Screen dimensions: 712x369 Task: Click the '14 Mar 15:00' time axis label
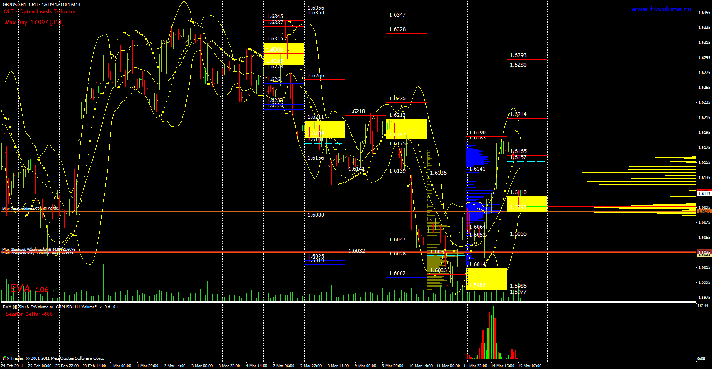click(503, 366)
